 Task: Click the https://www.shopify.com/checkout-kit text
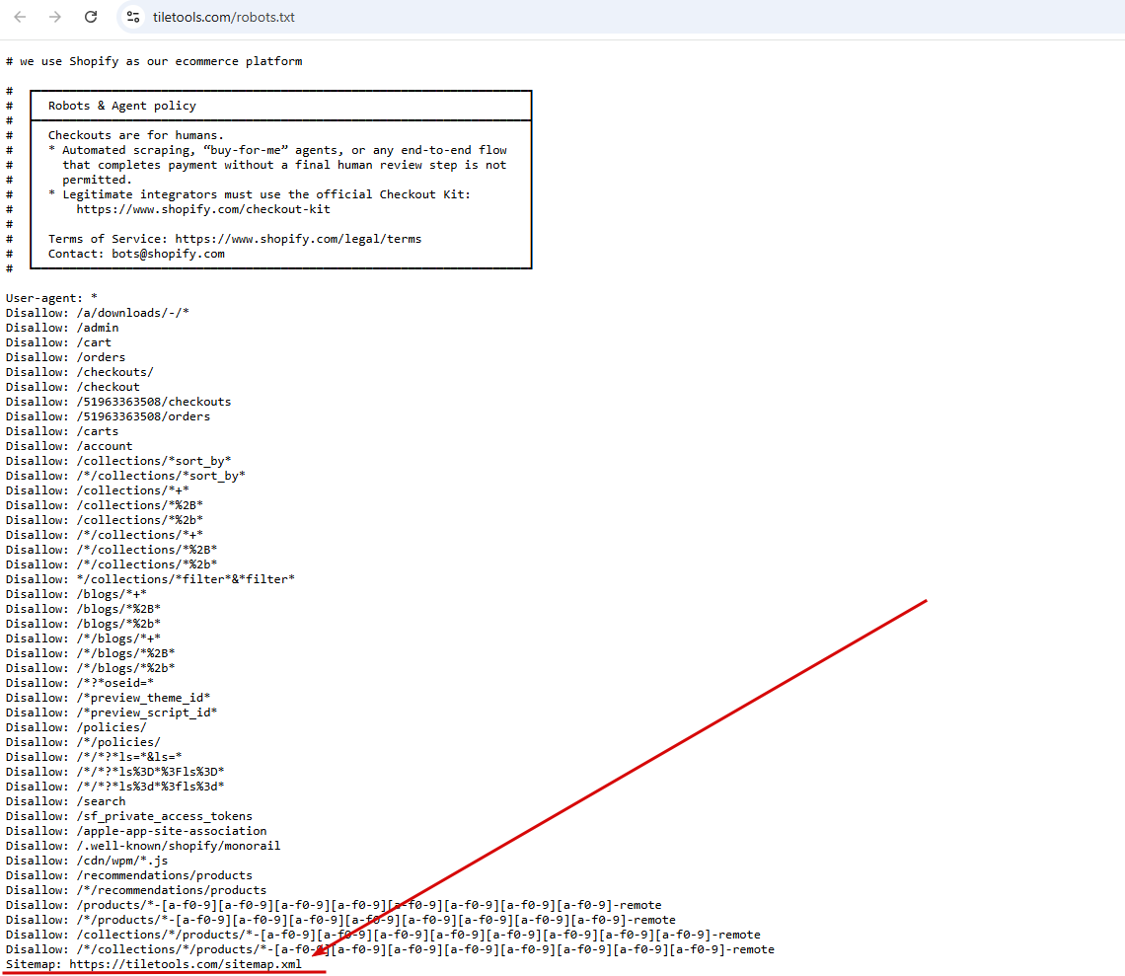(203, 209)
